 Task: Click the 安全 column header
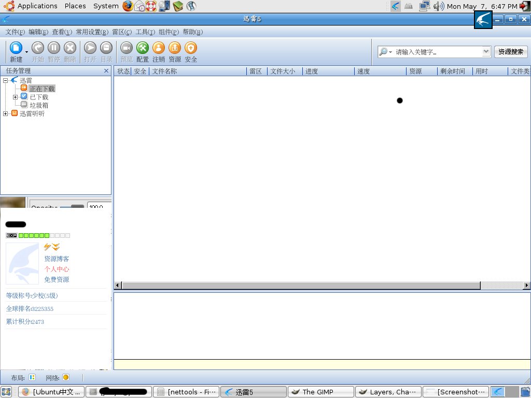[140, 71]
